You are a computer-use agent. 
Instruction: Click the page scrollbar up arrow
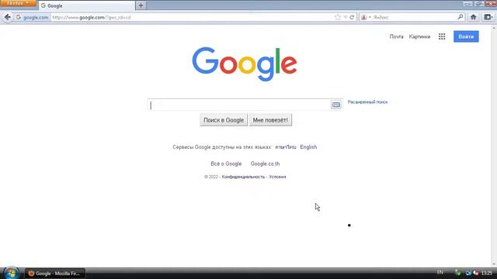coord(494,28)
